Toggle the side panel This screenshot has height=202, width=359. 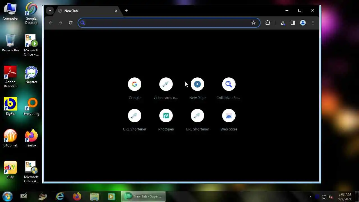click(293, 23)
